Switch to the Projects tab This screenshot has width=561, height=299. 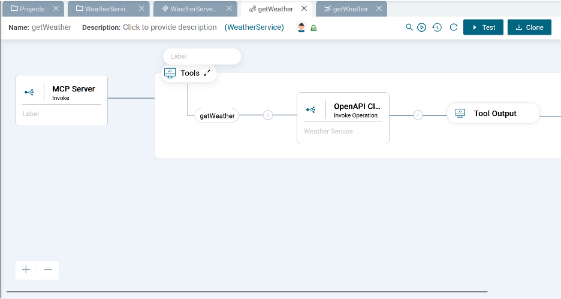(28, 9)
